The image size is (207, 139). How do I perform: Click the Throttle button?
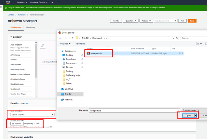point(116,21)
